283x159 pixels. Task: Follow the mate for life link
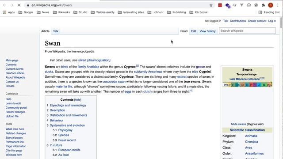click(x=64, y=87)
